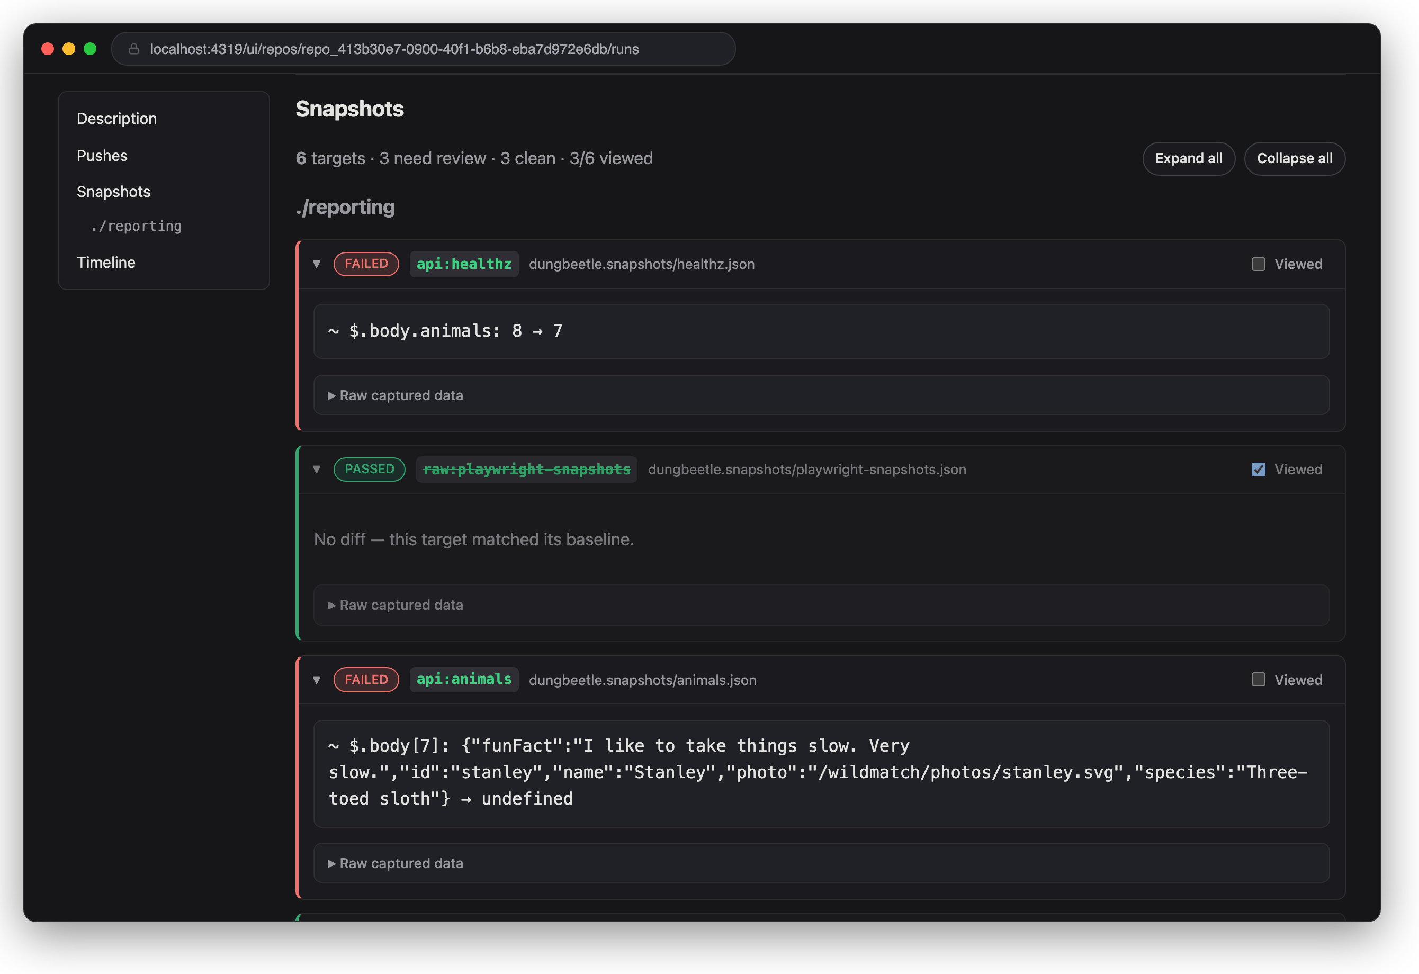Mark api:animals as Viewed

pyautogui.click(x=1259, y=679)
